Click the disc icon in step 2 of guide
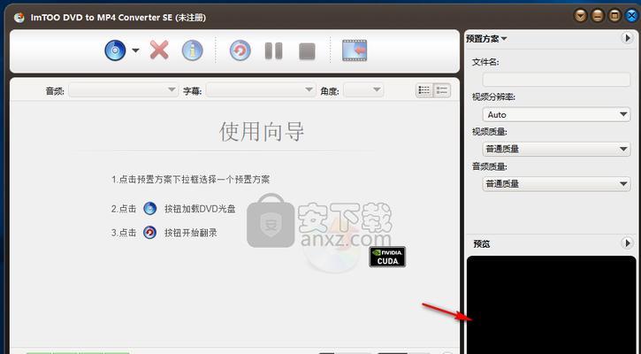 pyautogui.click(x=150, y=209)
